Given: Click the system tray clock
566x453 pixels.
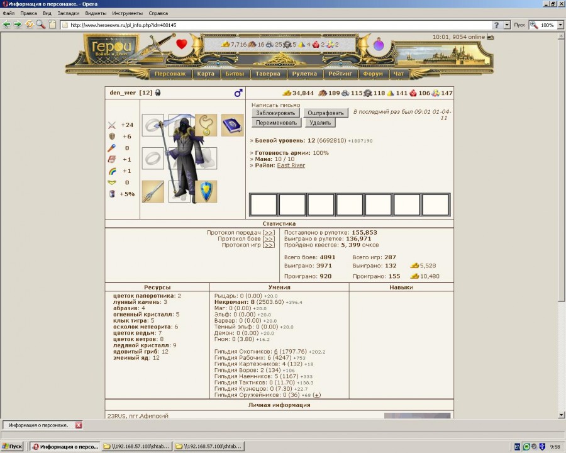Looking at the screenshot, I should coord(555,447).
